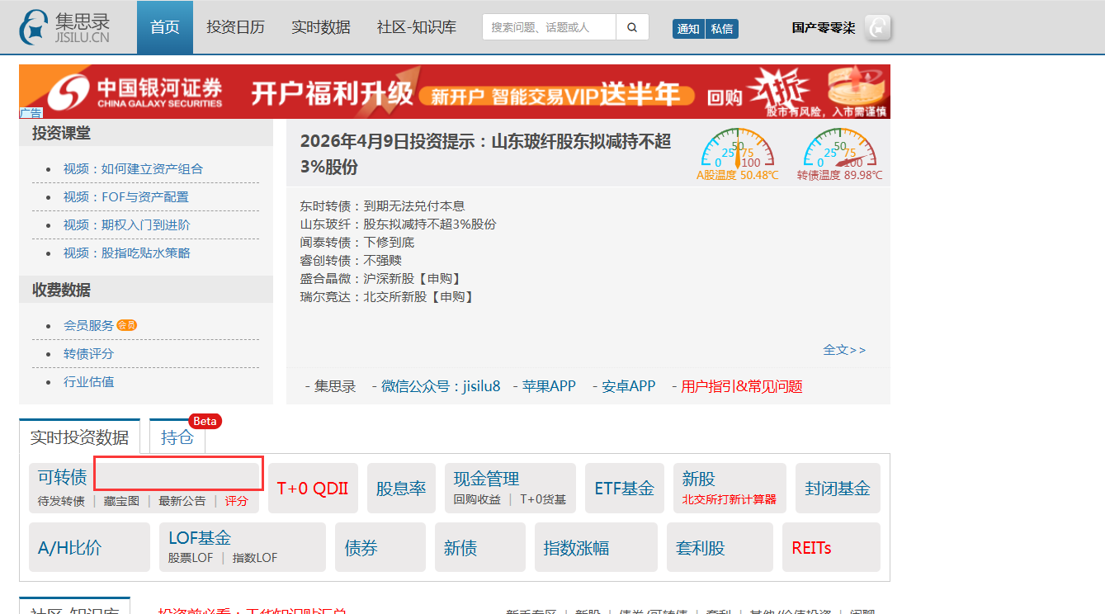Open the China Galaxy Securities banner ad
Screen dimensions: 1105x614
454,92
